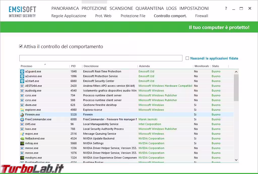
Task: Click the explorer.exe folder icon
Action: 22,110
